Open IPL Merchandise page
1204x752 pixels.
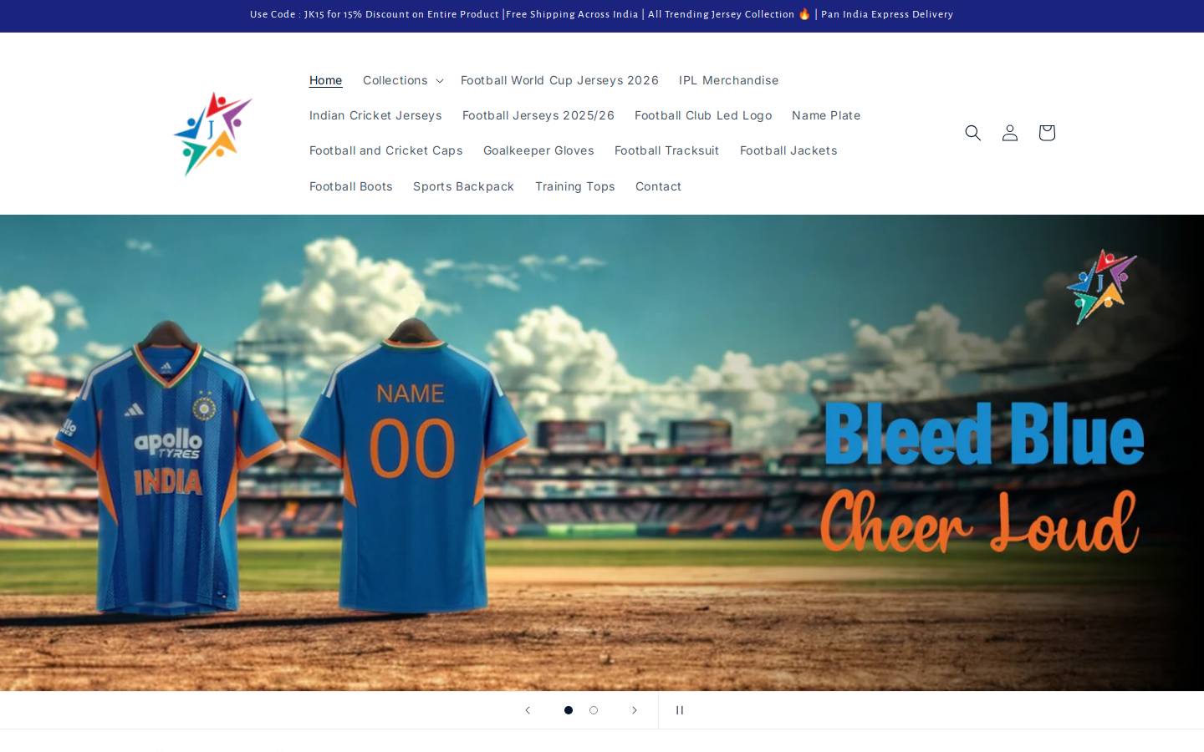728,80
